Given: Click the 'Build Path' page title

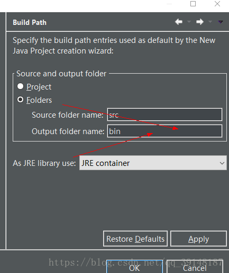Looking at the screenshot, I should pos(30,22).
